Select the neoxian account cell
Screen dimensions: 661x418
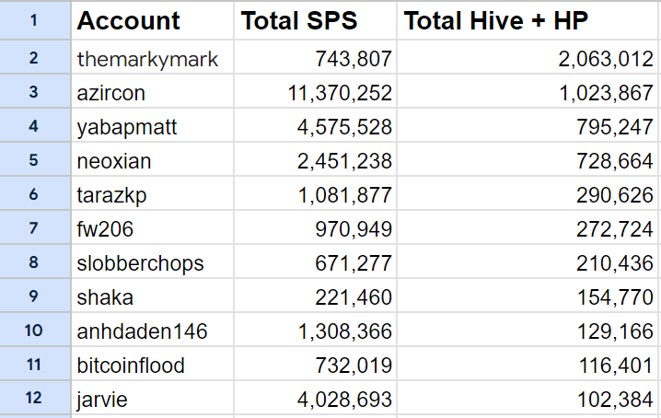coord(114,161)
